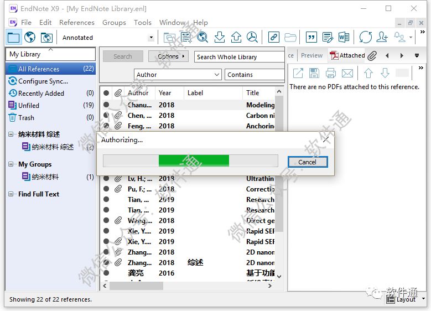Toggle read status dot for Chen 2018 row
Screen dimensions: 431x311
(106, 115)
